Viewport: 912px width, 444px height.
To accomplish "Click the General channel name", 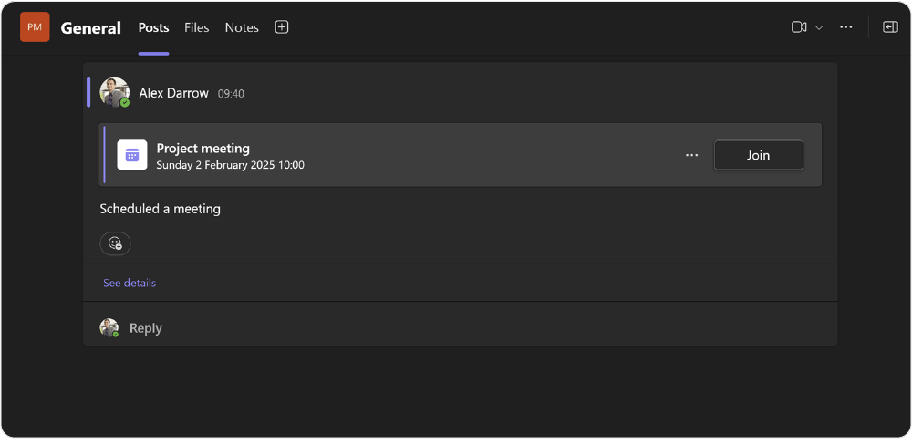I will click(x=90, y=28).
